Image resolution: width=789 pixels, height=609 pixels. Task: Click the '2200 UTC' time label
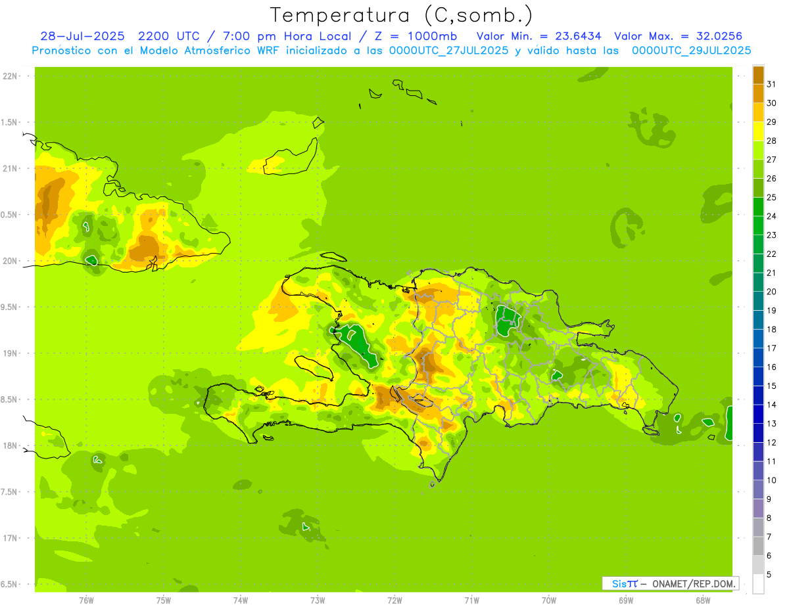169,36
